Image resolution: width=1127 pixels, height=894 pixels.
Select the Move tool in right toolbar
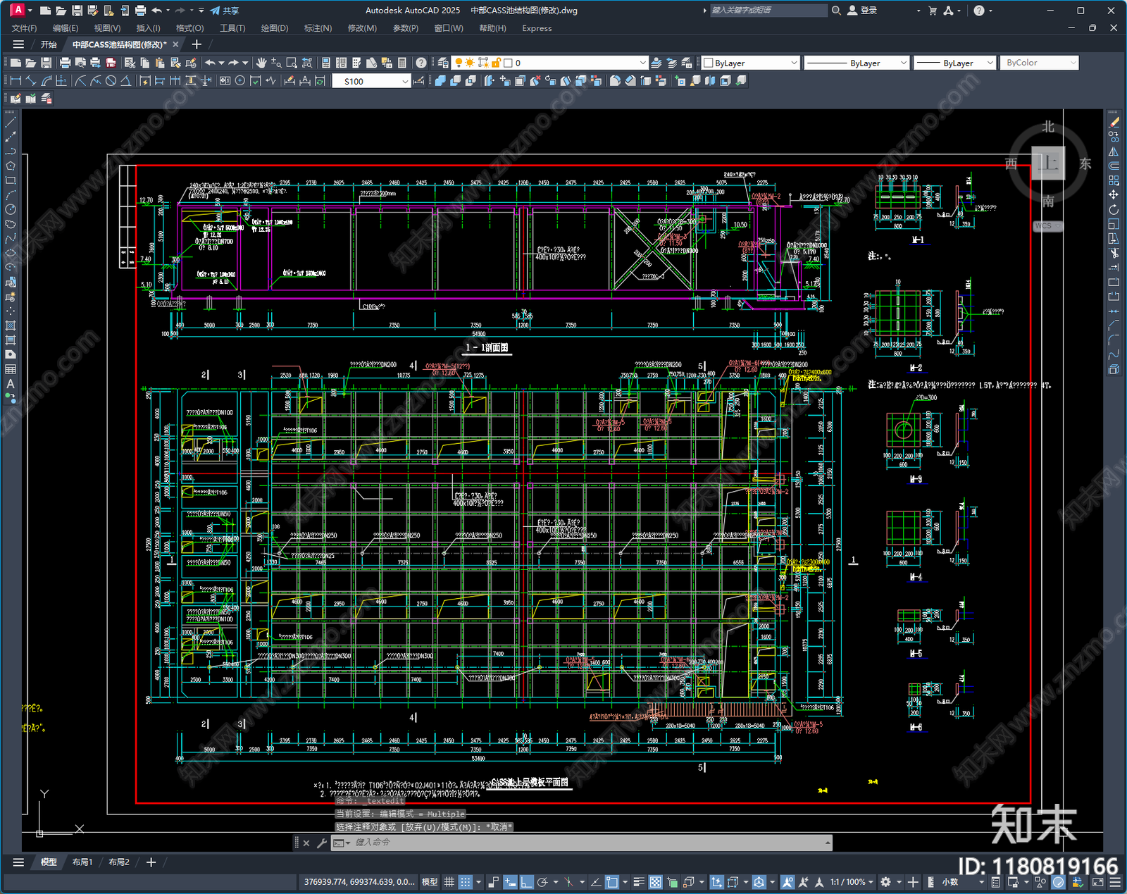(x=1114, y=194)
